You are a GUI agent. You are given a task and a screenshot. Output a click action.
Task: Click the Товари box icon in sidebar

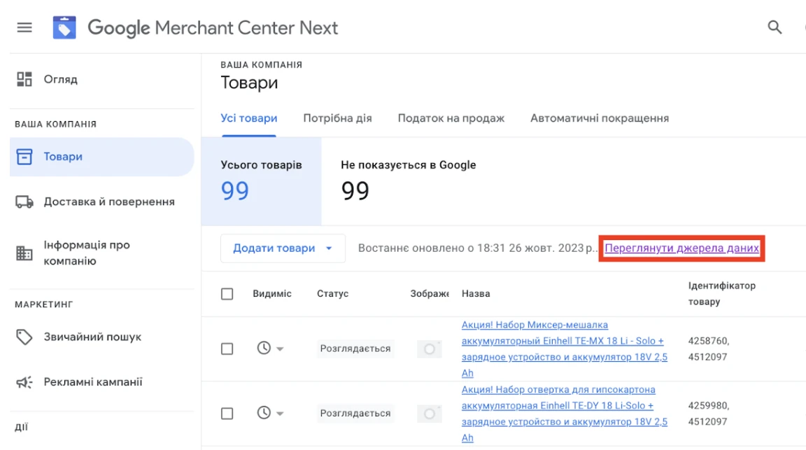pos(24,156)
